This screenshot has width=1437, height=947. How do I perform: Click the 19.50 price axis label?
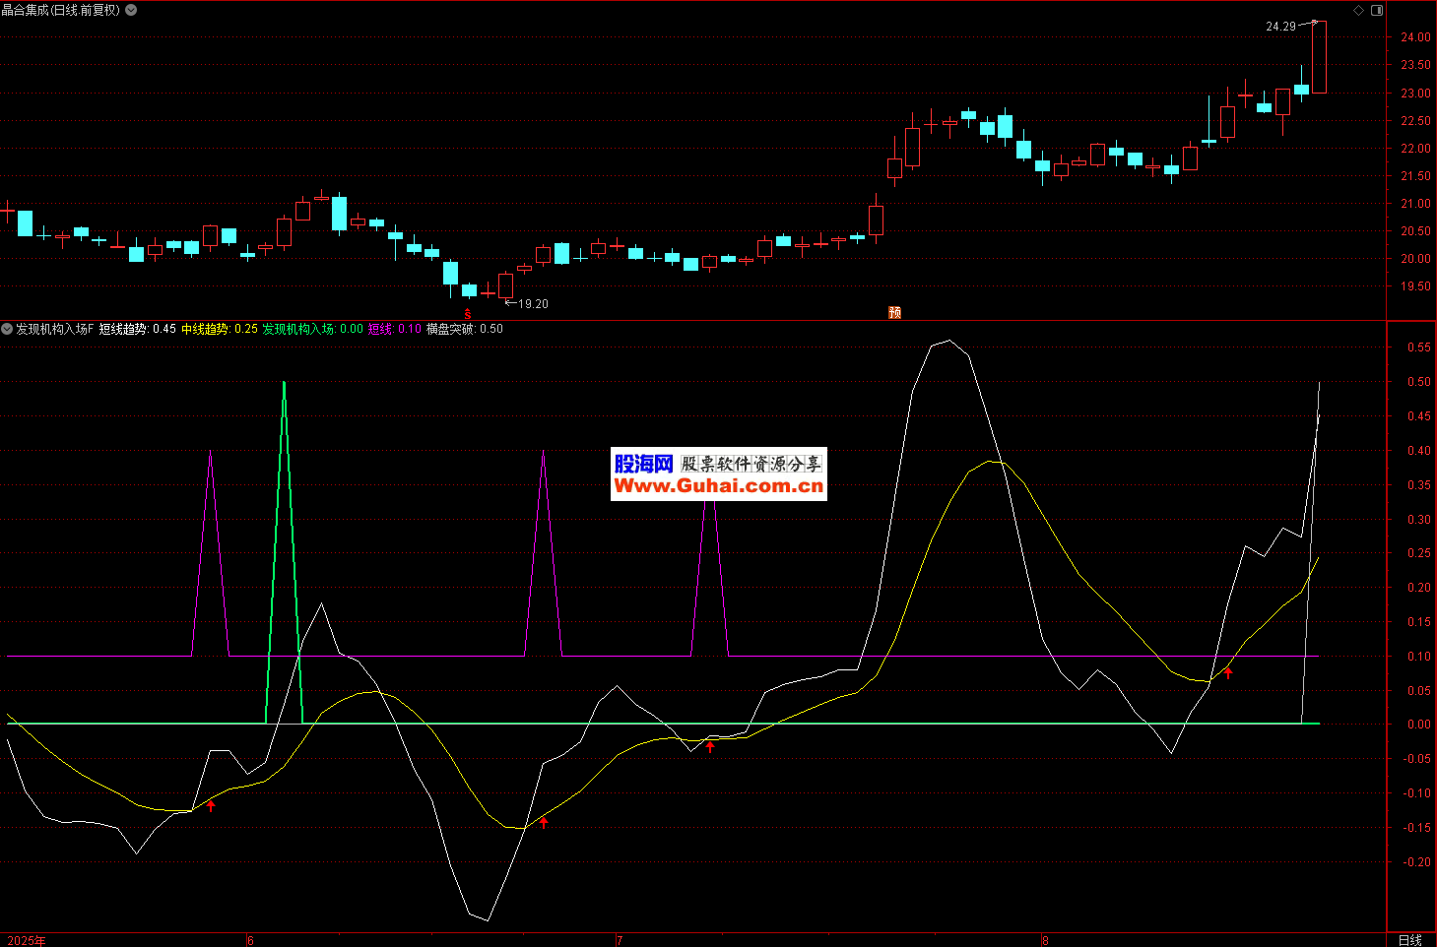pos(1415,286)
